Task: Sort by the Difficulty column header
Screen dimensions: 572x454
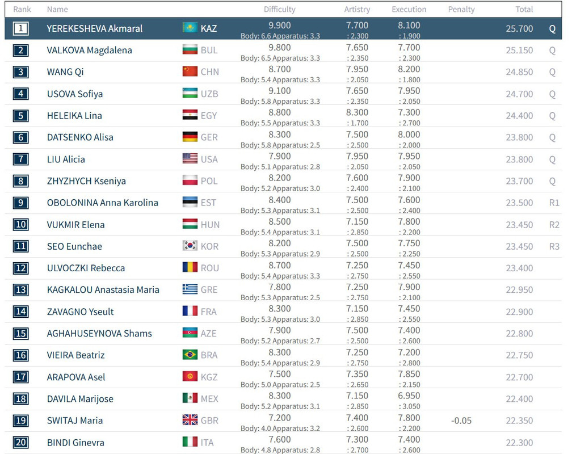Action: tap(280, 10)
